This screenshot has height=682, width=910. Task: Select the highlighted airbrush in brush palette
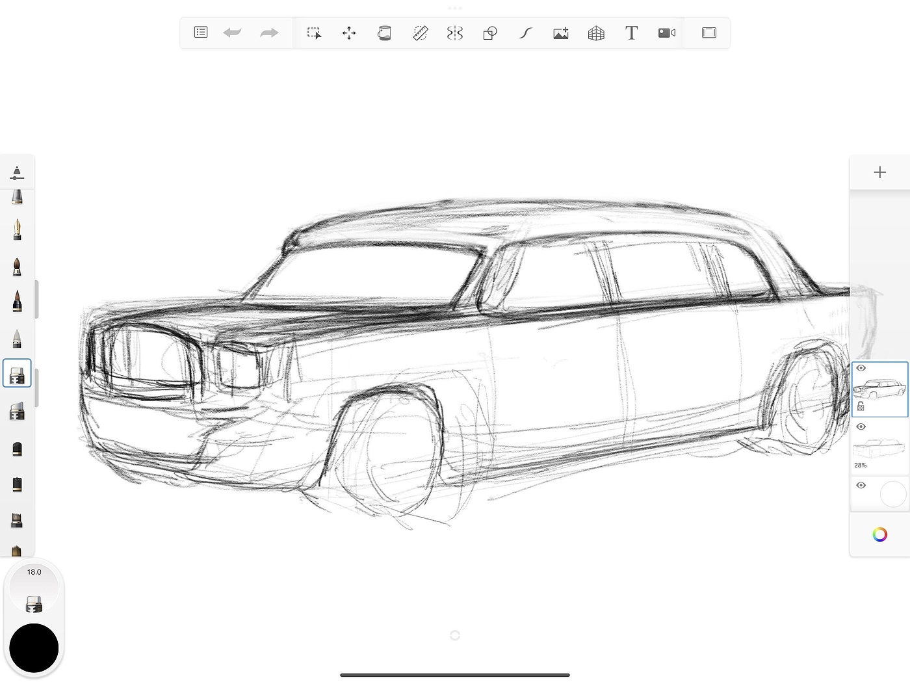point(17,373)
